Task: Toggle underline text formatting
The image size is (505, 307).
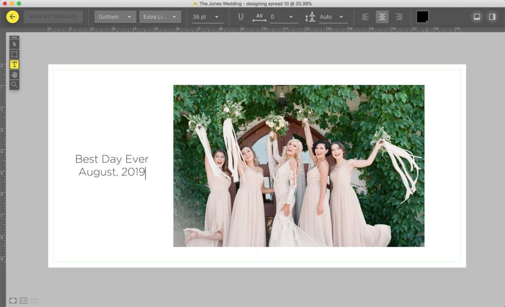Action: 241,17
